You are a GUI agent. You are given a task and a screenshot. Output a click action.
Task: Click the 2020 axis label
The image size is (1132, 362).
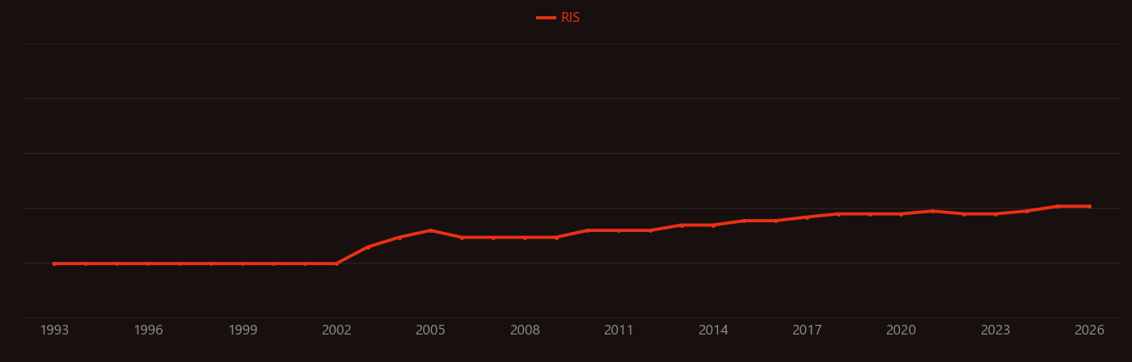(901, 330)
